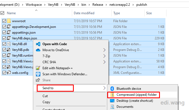Click the Visual Studio Code icon
Viewport: 189px width, 110px height.
[x=38, y=44]
